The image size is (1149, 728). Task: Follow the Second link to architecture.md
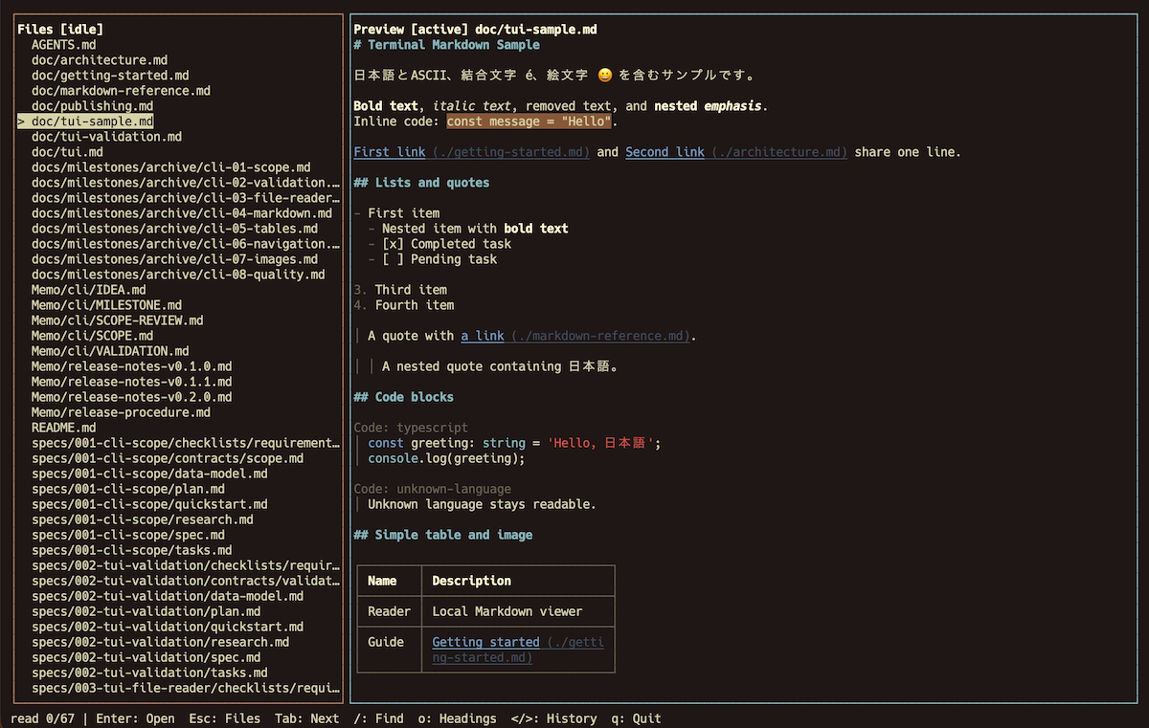click(x=665, y=152)
